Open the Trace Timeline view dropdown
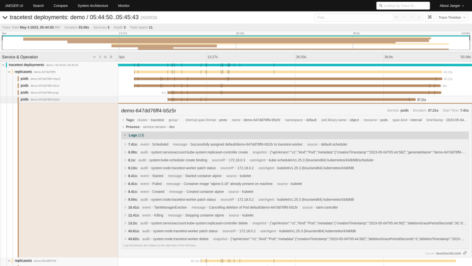Screen dimensions: 472x266 [452, 17]
